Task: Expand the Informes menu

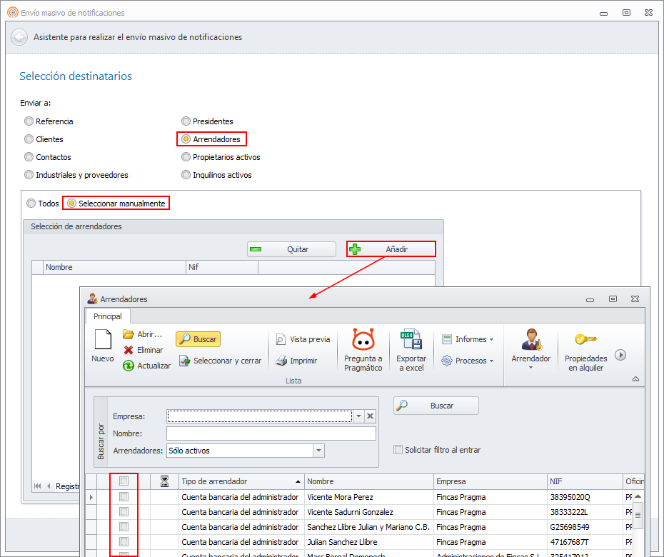Action: [x=468, y=339]
